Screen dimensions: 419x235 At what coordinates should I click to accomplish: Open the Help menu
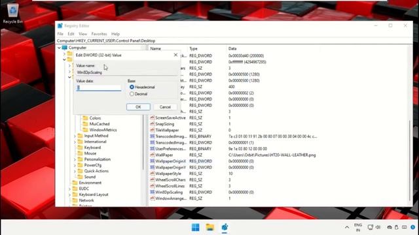(x=115, y=34)
